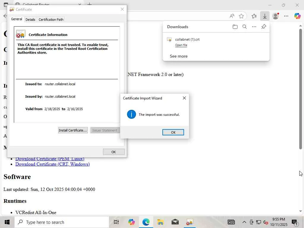304x228 pixels.
Task: Click the untrusted certificate icon
Action: coord(20,34)
